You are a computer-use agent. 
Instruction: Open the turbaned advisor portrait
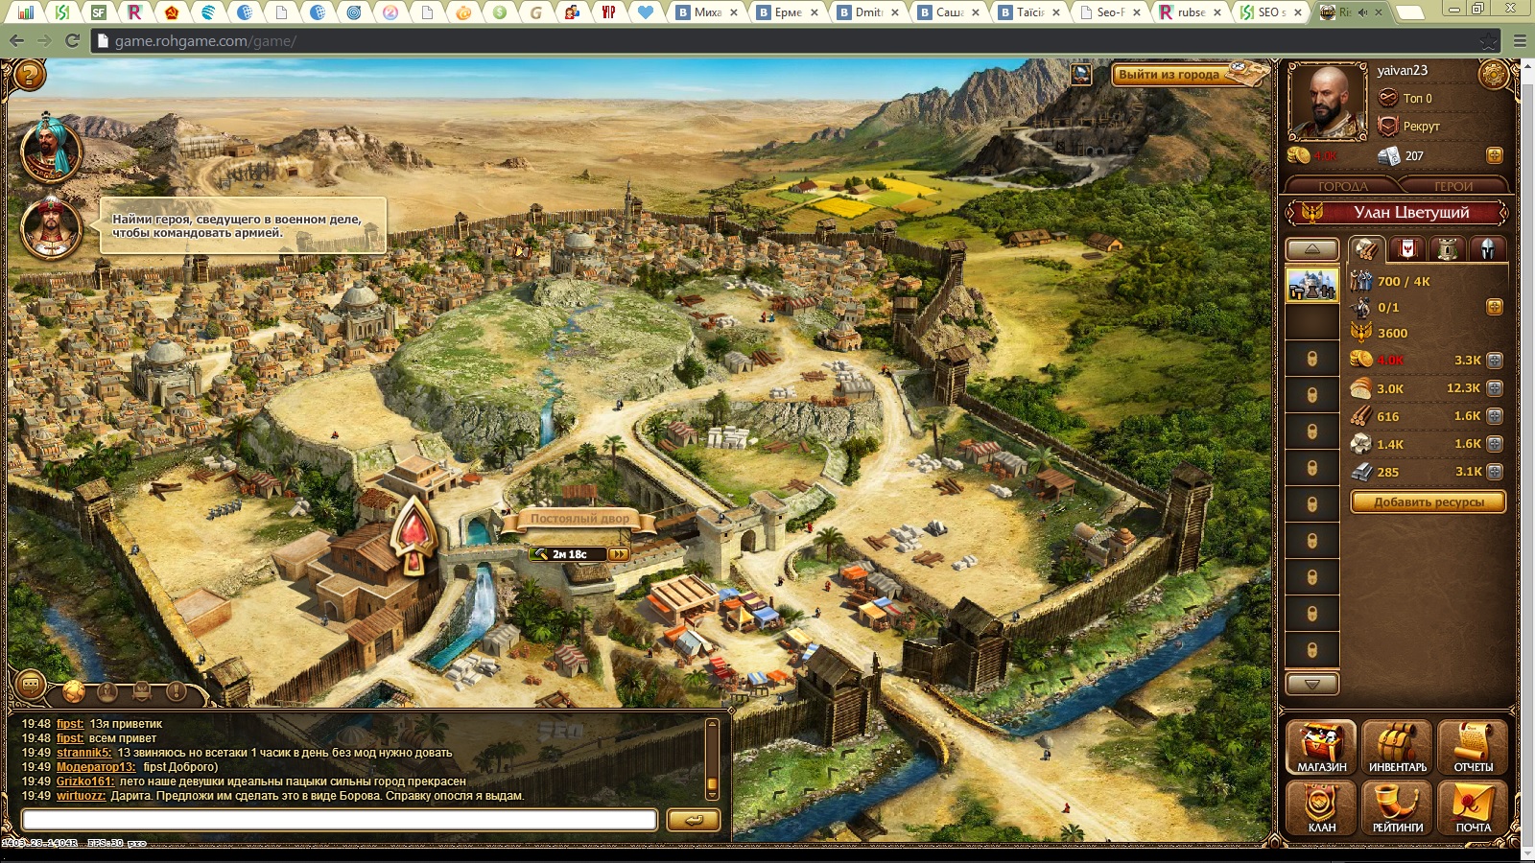[51, 150]
